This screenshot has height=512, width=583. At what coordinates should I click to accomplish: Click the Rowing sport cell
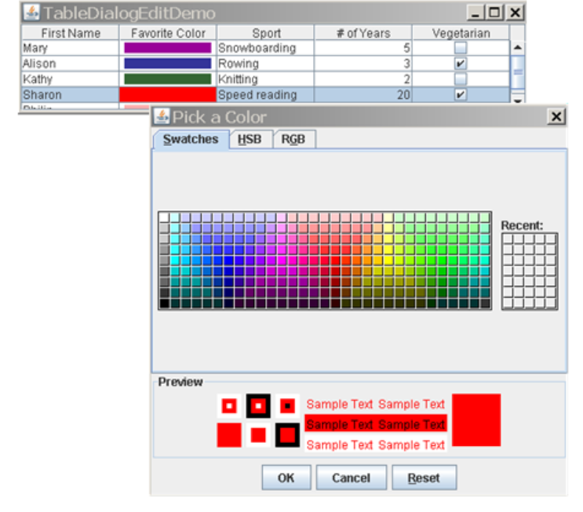coord(265,64)
